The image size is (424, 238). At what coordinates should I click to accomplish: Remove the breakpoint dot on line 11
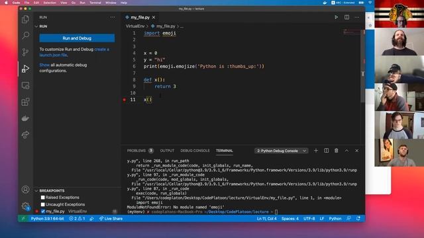click(x=125, y=100)
